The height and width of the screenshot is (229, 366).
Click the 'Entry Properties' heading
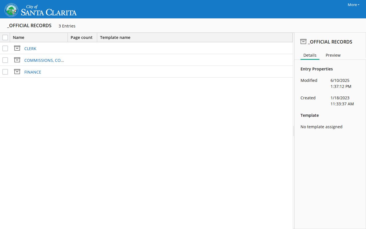[x=317, y=69]
